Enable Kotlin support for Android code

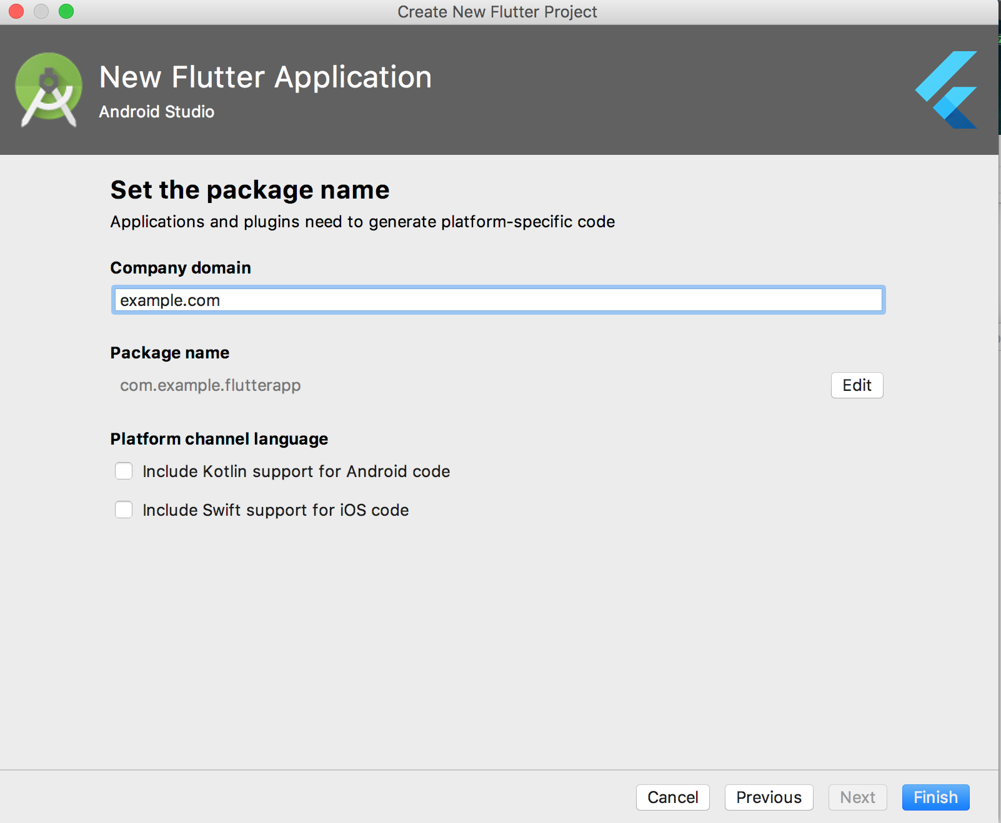click(124, 471)
